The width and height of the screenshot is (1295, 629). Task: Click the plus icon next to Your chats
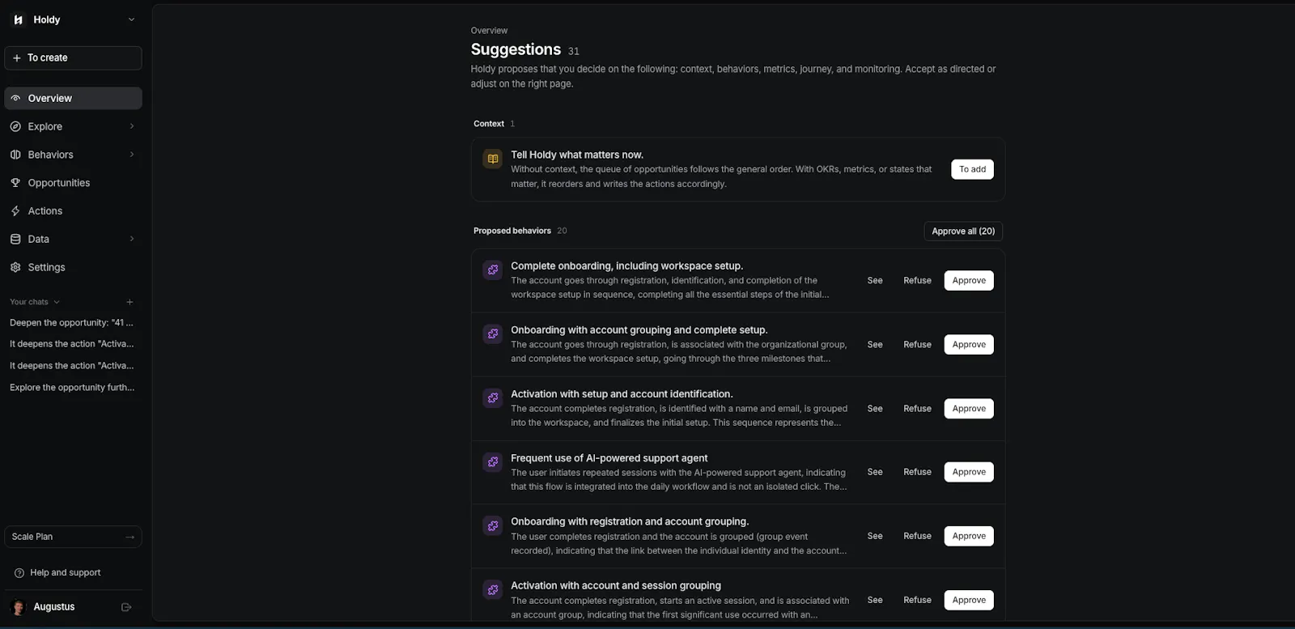coord(129,302)
